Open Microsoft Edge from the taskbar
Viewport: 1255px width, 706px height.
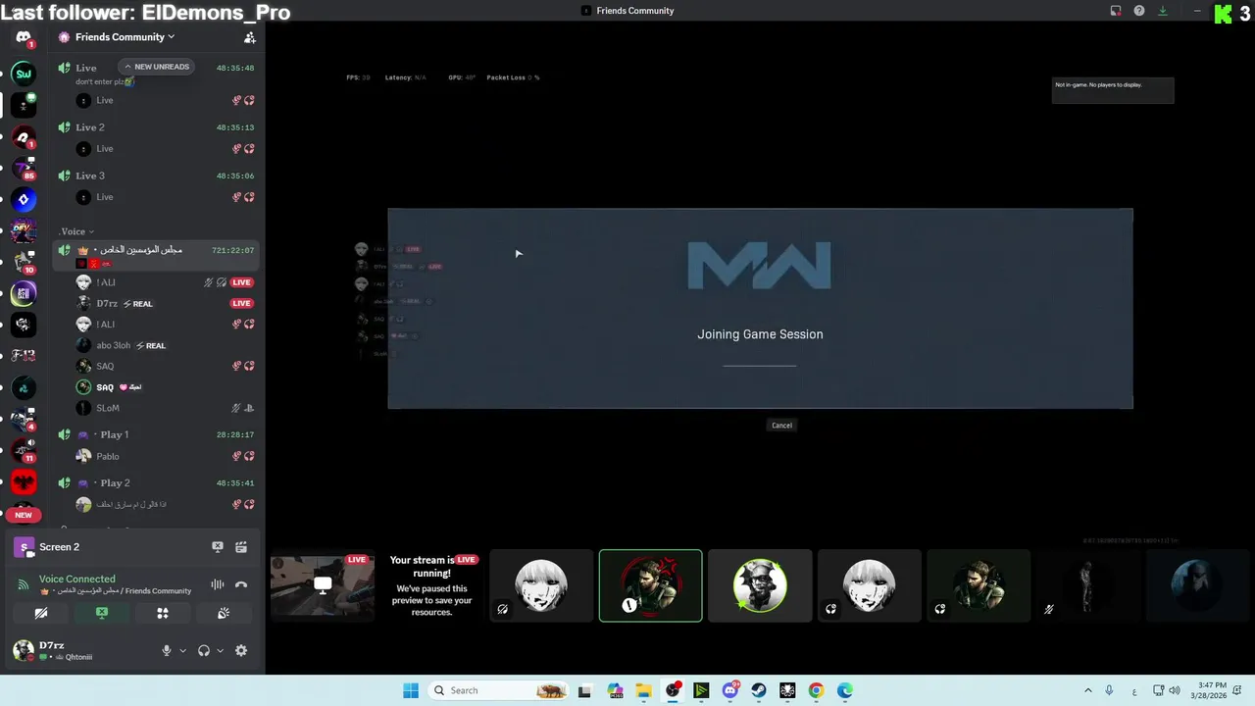click(x=845, y=690)
